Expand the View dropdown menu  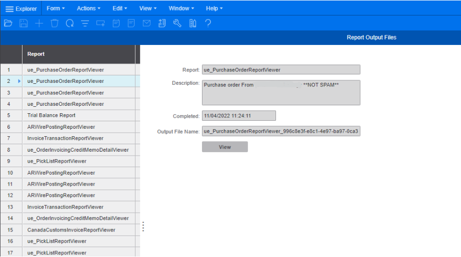coord(147,8)
